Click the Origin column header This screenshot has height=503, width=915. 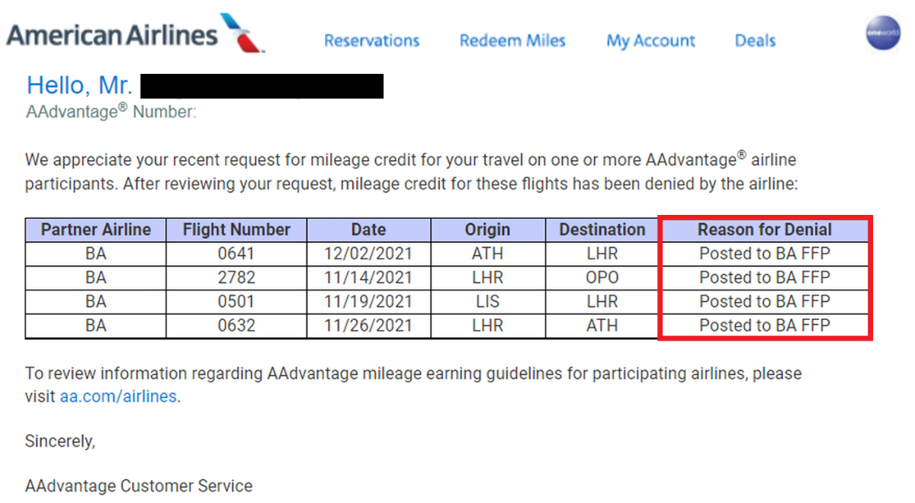[x=488, y=229]
